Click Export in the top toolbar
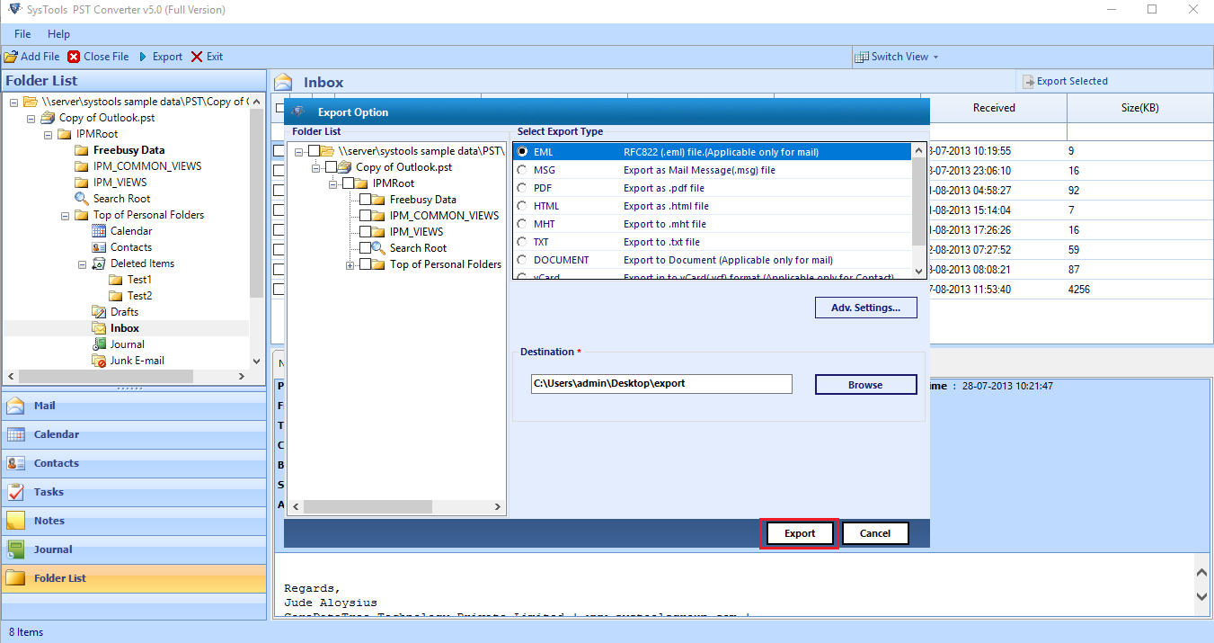 (160, 57)
